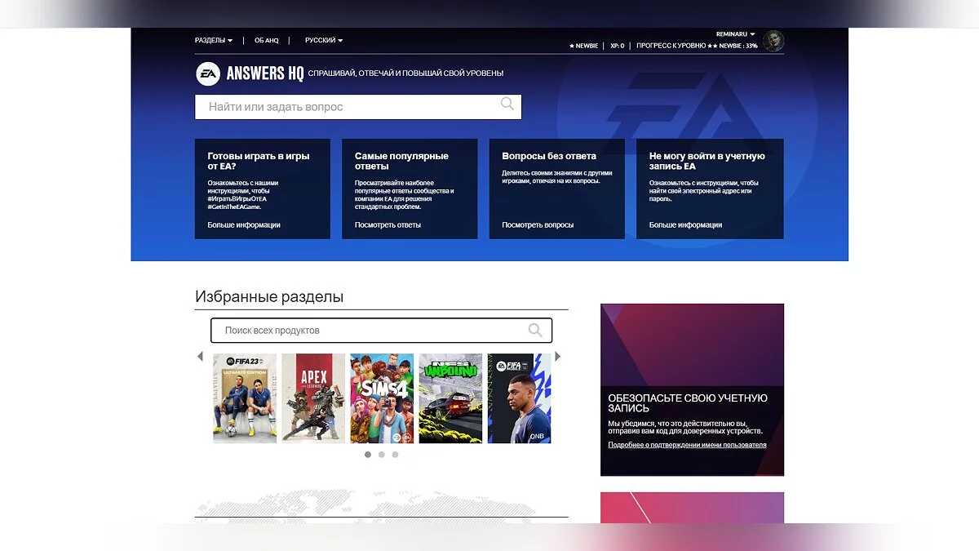The width and height of the screenshot is (979, 551).
Task: Select second carousel page dot
Action: [x=382, y=455]
